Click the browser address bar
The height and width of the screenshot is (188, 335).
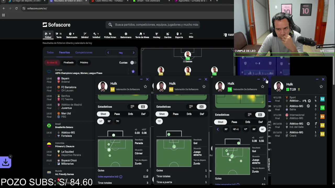[x=126, y=8]
